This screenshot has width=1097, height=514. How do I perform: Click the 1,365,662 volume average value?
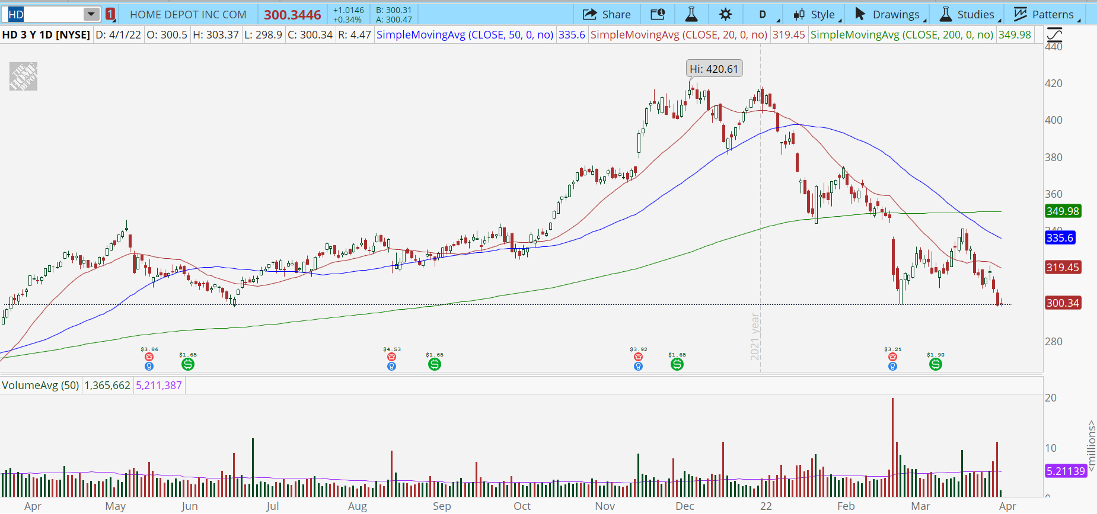point(107,386)
